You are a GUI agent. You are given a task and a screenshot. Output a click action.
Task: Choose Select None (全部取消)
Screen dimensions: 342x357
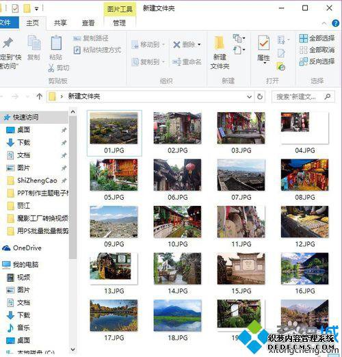pos(317,50)
